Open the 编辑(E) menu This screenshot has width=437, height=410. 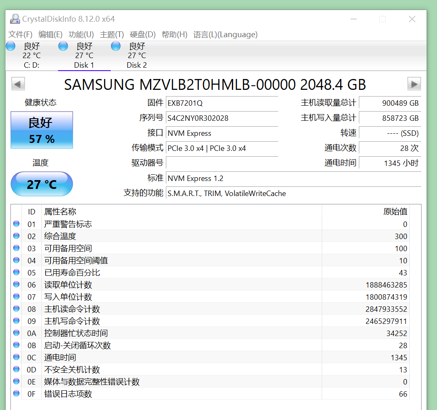[51, 35]
